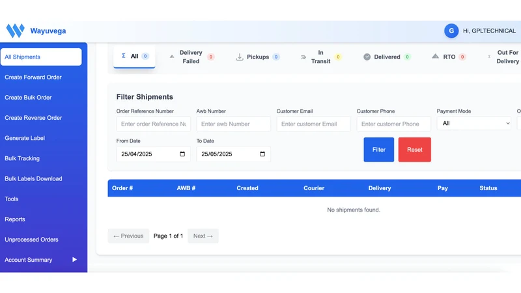Open the Tools sidebar item
The image size is (521, 293).
pyautogui.click(x=41, y=199)
